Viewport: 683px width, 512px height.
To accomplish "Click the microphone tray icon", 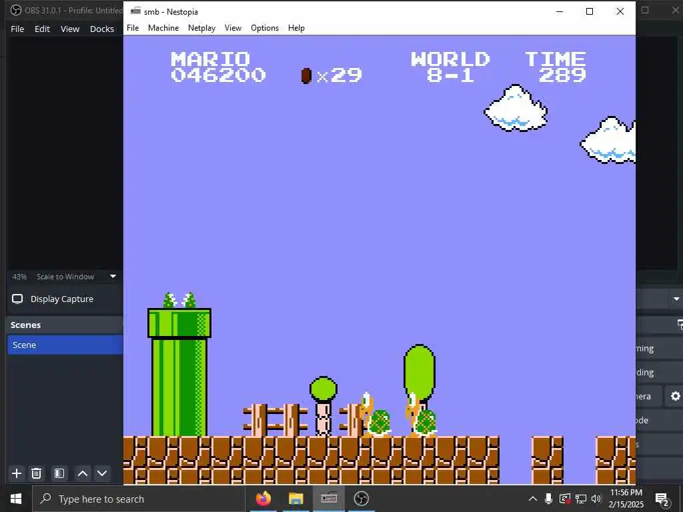I will pos(548,499).
